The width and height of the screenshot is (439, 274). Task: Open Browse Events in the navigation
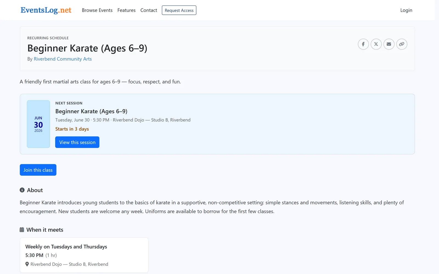point(97,10)
